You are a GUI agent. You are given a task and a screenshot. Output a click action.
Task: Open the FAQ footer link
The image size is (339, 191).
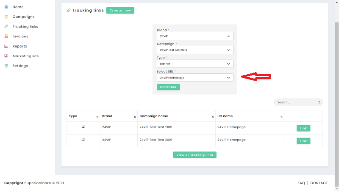(x=301, y=183)
